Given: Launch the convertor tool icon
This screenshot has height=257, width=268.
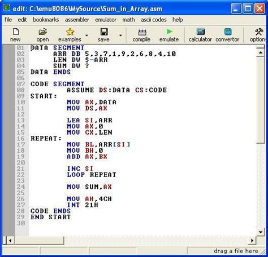Looking at the screenshot, I should [228, 32].
